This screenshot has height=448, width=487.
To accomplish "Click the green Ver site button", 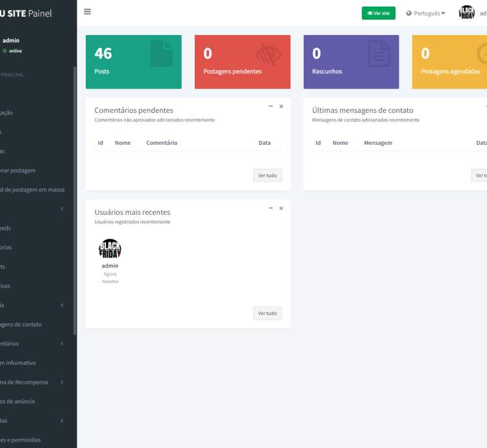I will click(x=379, y=13).
